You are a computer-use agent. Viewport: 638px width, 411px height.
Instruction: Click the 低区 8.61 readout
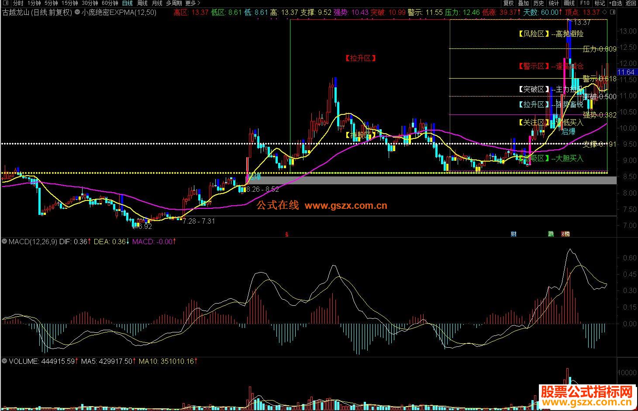click(226, 12)
